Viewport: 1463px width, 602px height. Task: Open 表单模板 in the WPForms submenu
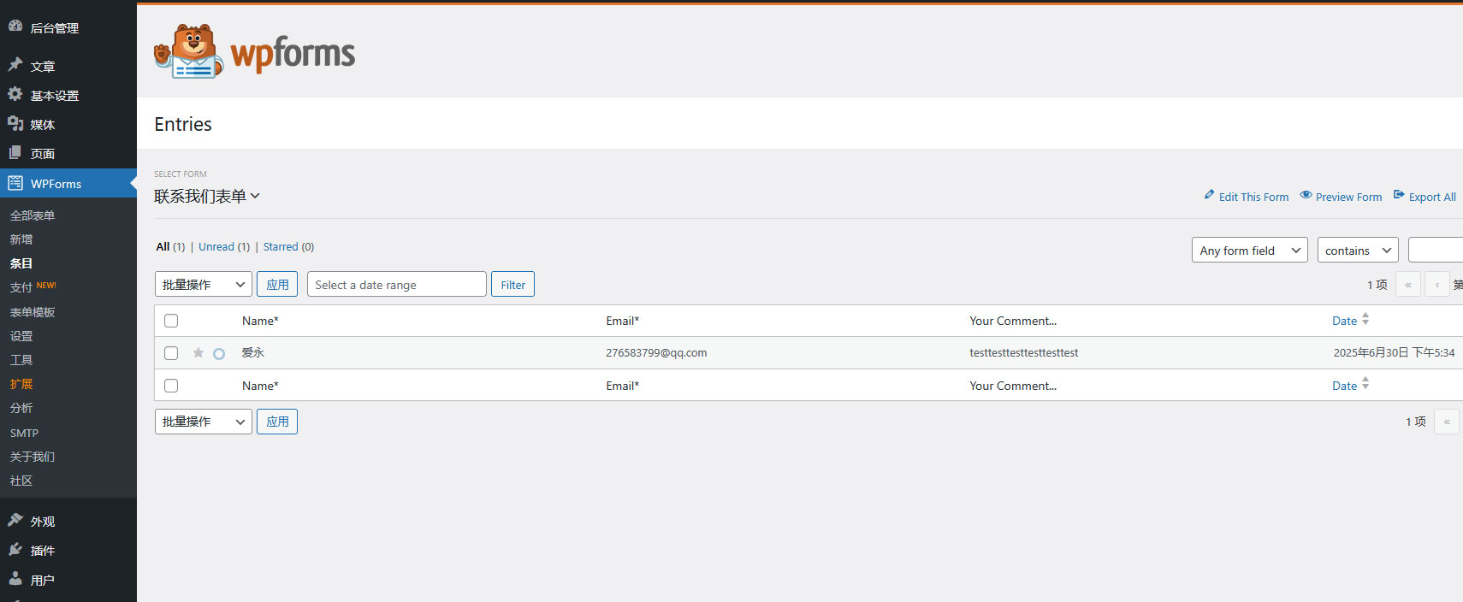pos(33,312)
